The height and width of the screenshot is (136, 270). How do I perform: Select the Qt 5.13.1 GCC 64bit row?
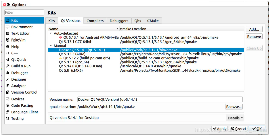pos(146,42)
